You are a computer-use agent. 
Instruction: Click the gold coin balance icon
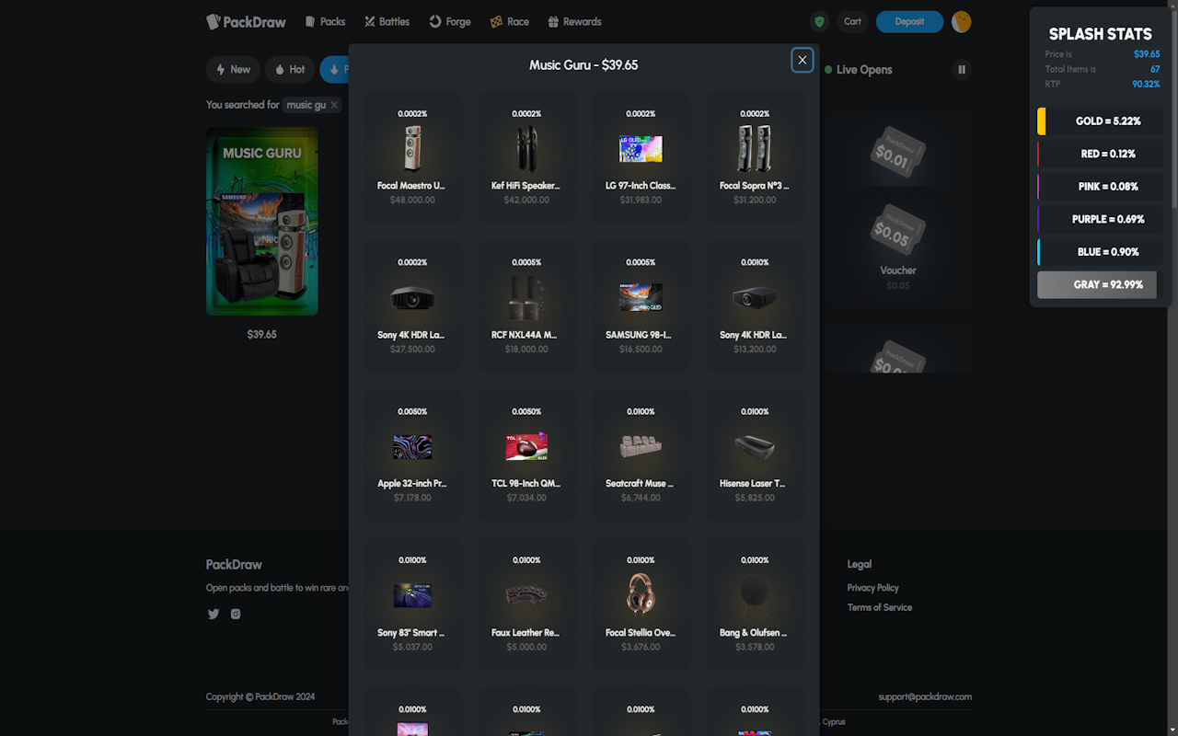coord(961,21)
